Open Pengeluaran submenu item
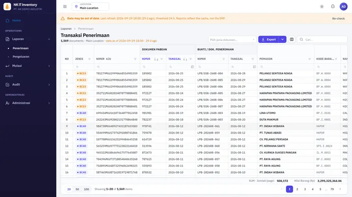Screen dimensions: 352x197 (x=21, y=57)
